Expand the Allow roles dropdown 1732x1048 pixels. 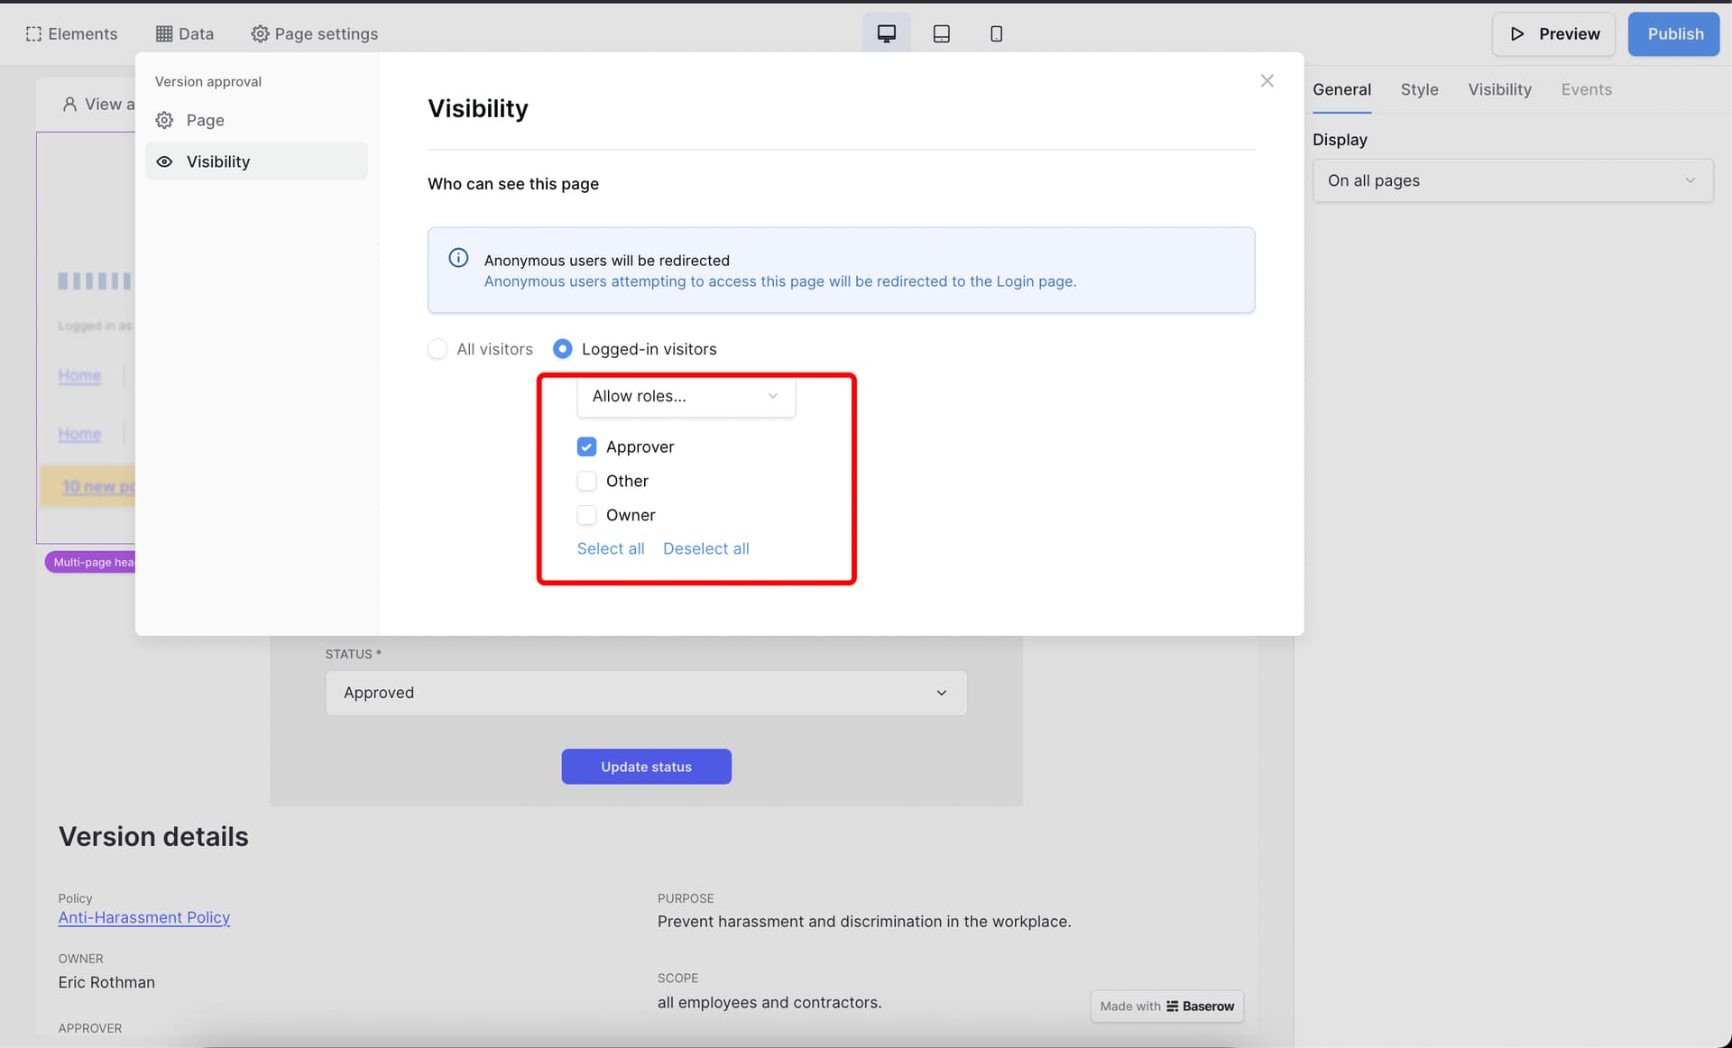[686, 396]
